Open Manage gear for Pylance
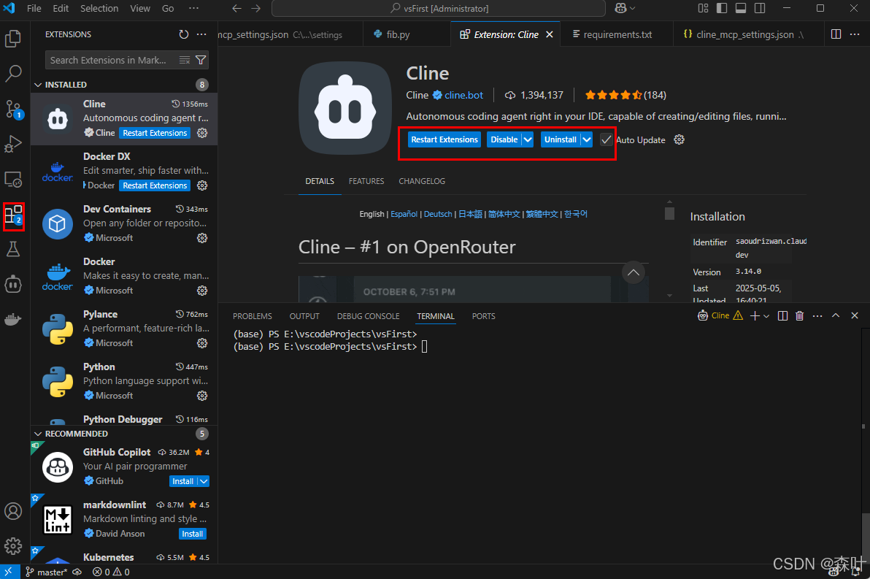Viewport: 870px width, 579px height. coord(202,343)
